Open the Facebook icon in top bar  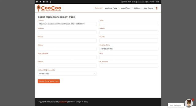pyautogui.click(x=37, y=2)
